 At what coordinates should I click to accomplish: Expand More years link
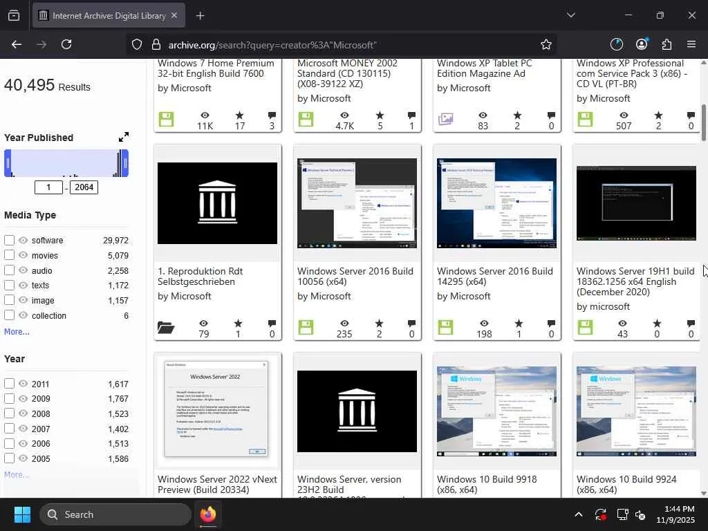pyautogui.click(x=17, y=474)
